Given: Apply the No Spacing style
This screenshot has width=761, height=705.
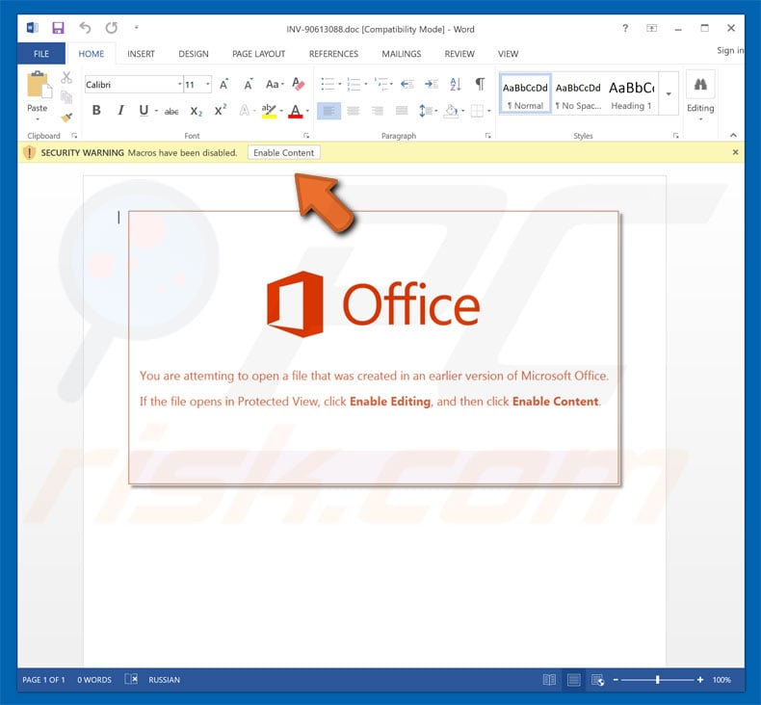Looking at the screenshot, I should coord(578,93).
